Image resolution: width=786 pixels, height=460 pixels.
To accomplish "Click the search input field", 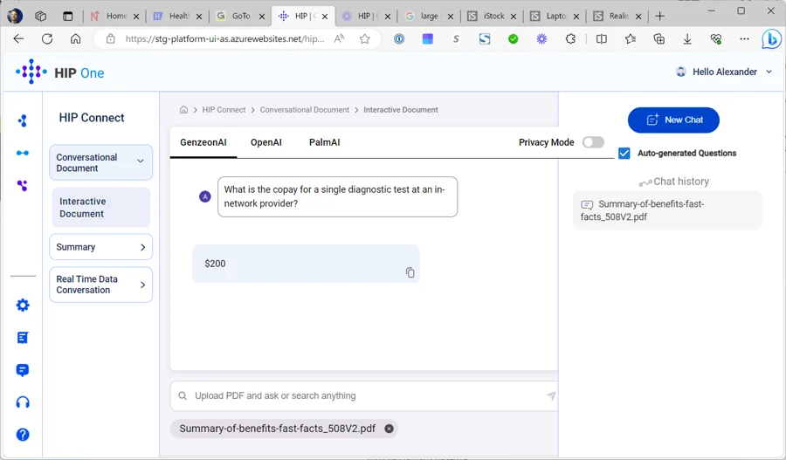I will (364, 396).
